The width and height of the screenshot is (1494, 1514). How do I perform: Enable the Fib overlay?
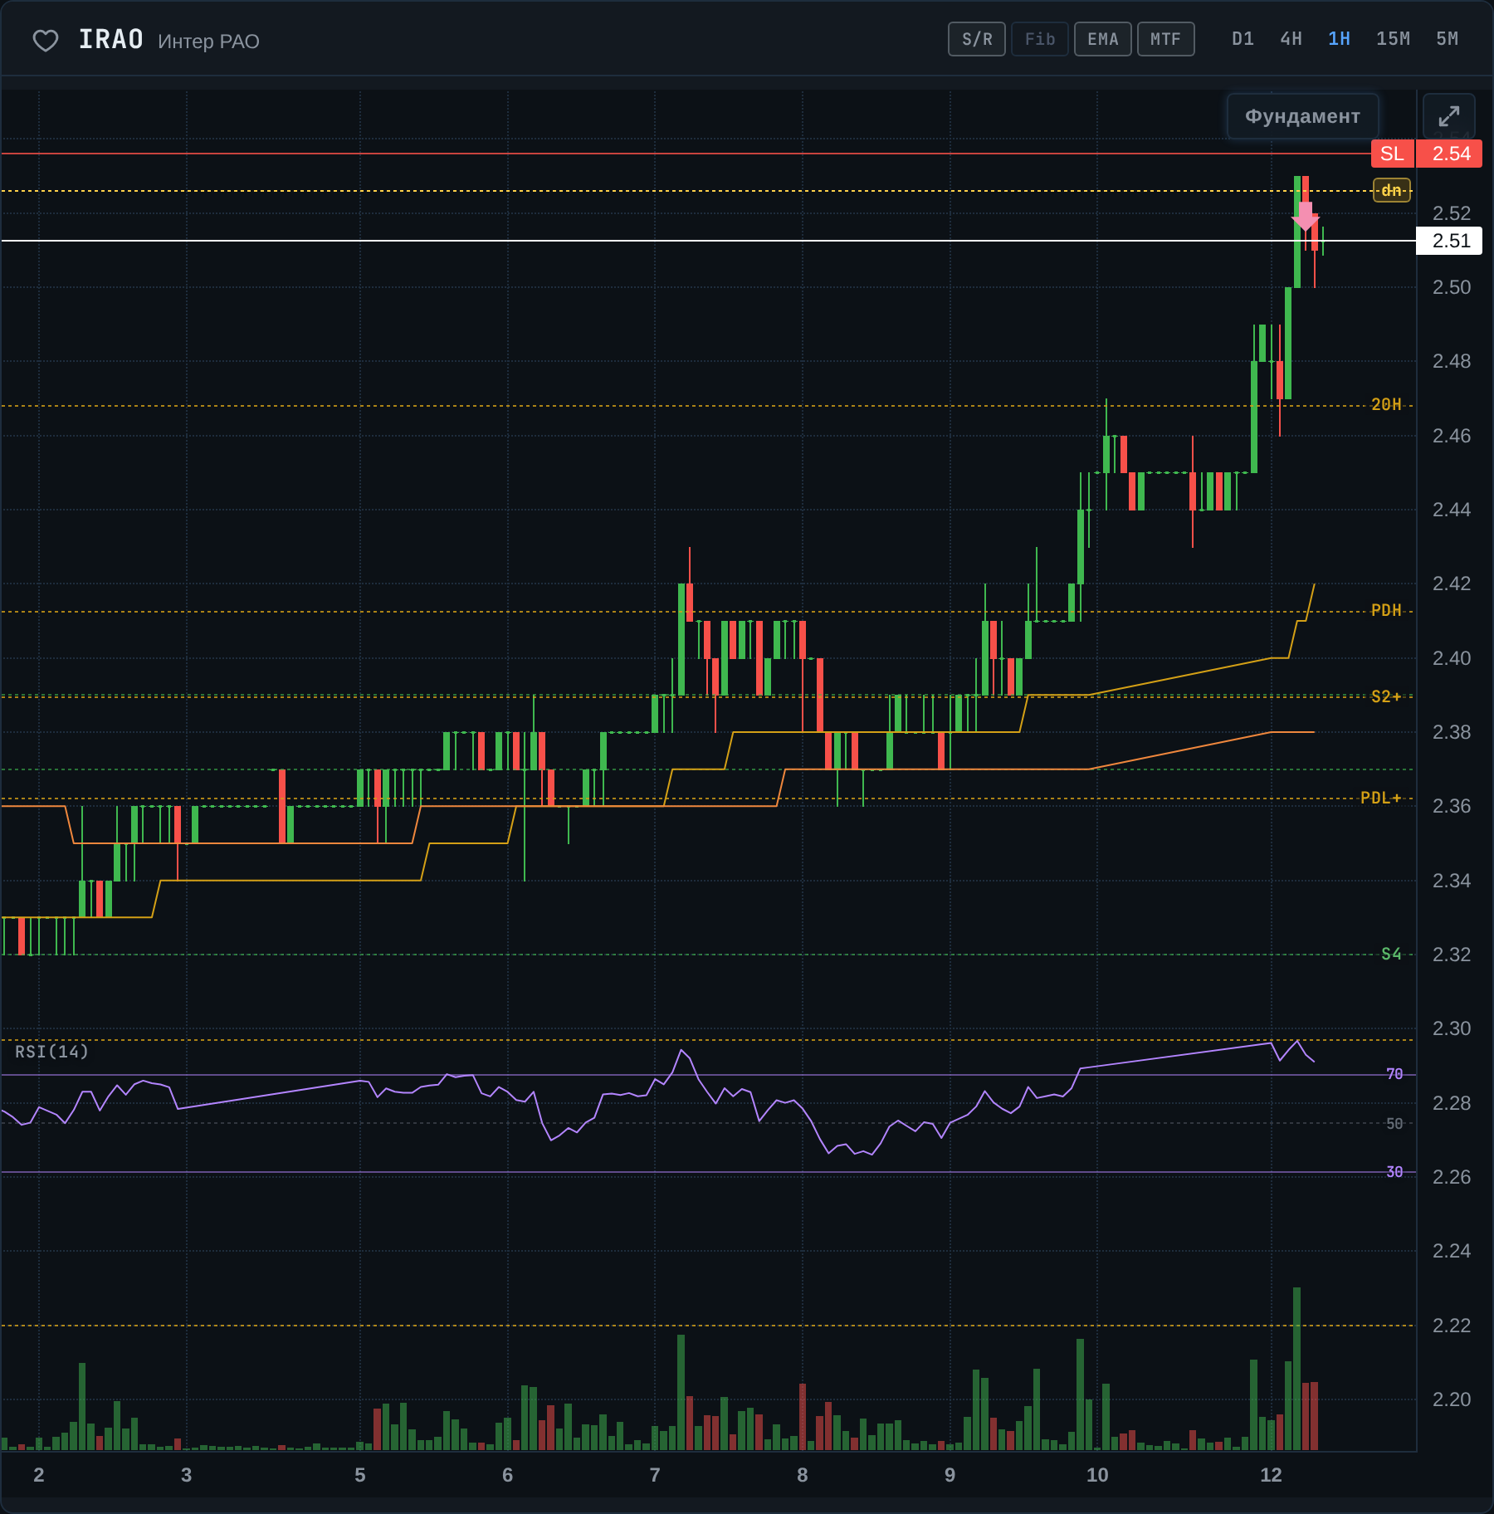click(1040, 39)
